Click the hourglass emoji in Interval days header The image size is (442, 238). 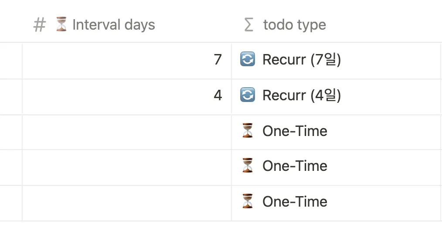point(61,24)
